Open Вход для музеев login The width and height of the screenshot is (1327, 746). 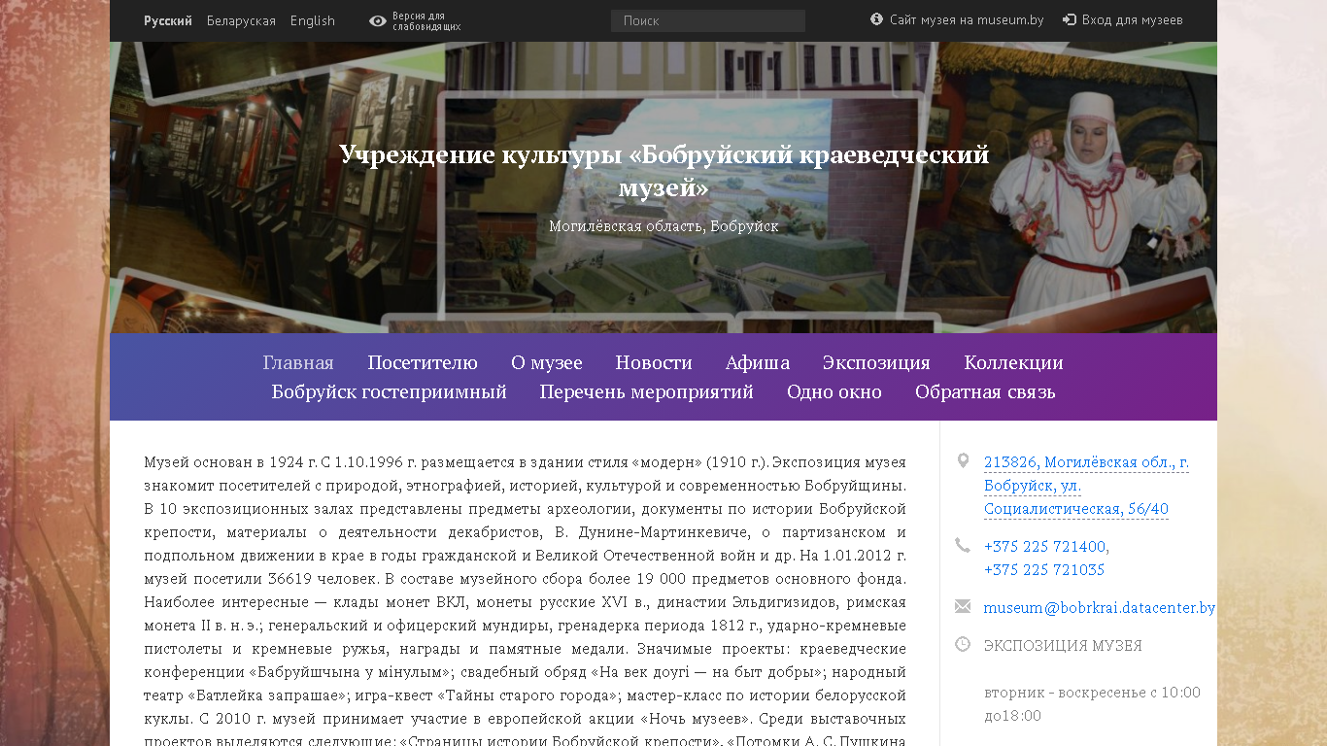pos(1132,19)
